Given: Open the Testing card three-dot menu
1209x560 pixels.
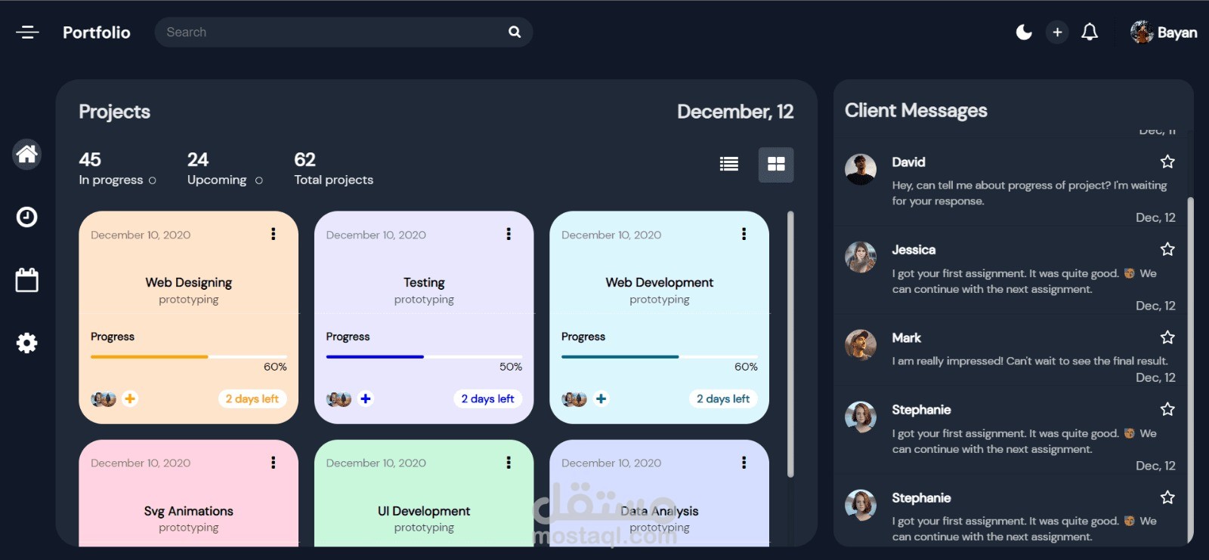Looking at the screenshot, I should pos(509,234).
